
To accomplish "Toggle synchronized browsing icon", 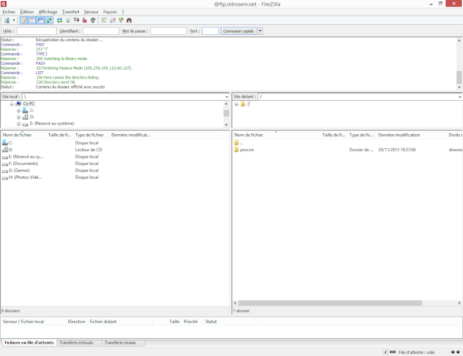I will [121, 20].
